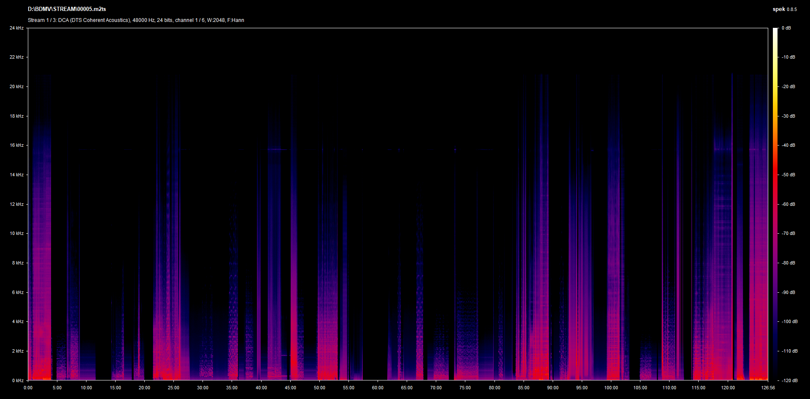Select the 100:00 time axis label

[611, 388]
